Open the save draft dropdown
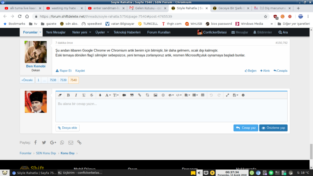The height and width of the screenshot is (176, 313). point(235,95)
